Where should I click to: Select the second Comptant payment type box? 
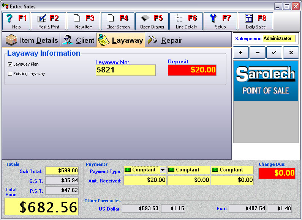(x=188, y=170)
